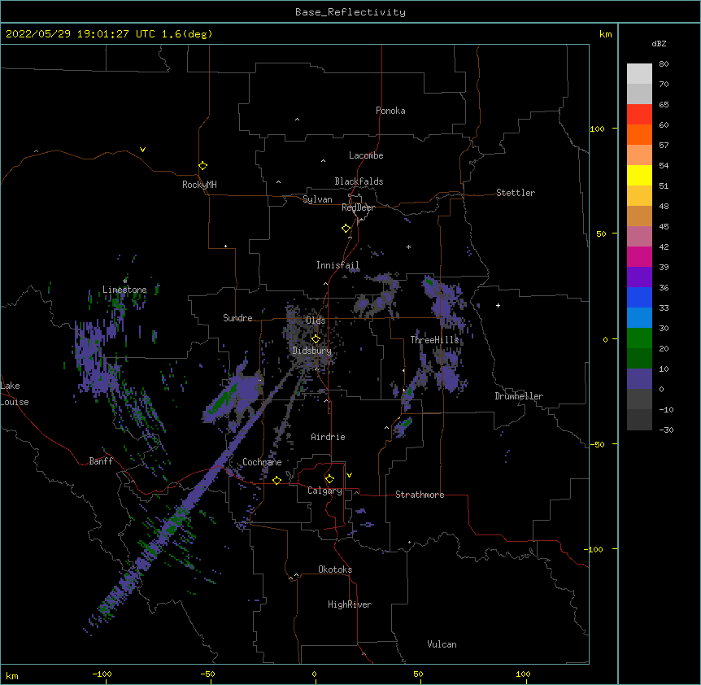Image resolution: width=701 pixels, height=685 pixels.
Task: Click the Lake Louise label
Action: coord(15,394)
